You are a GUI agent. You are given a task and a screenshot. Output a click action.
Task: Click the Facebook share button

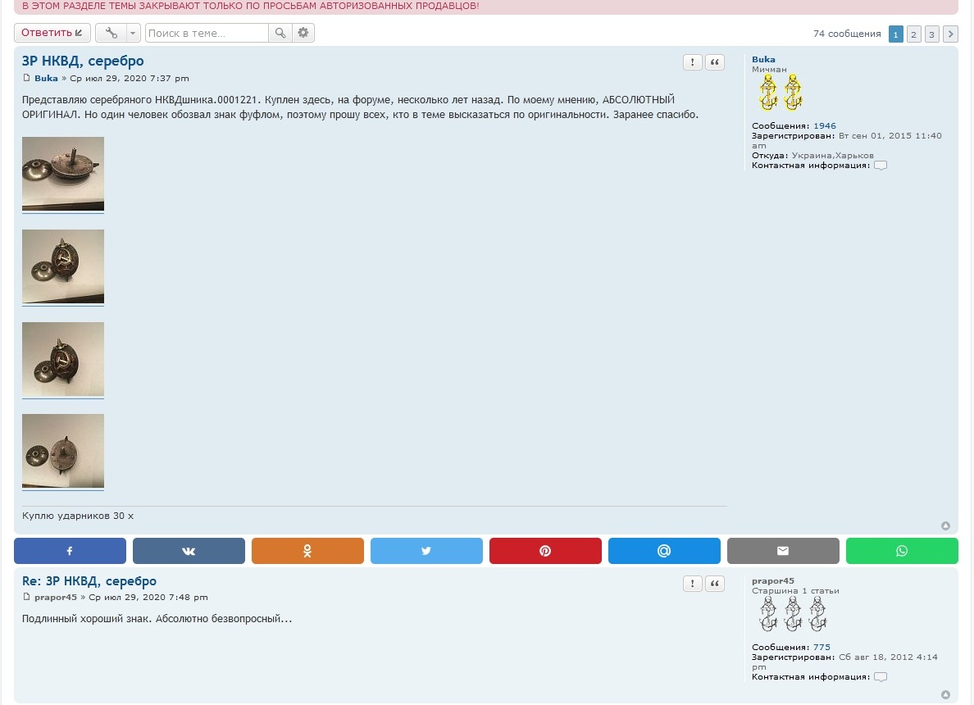click(x=70, y=551)
